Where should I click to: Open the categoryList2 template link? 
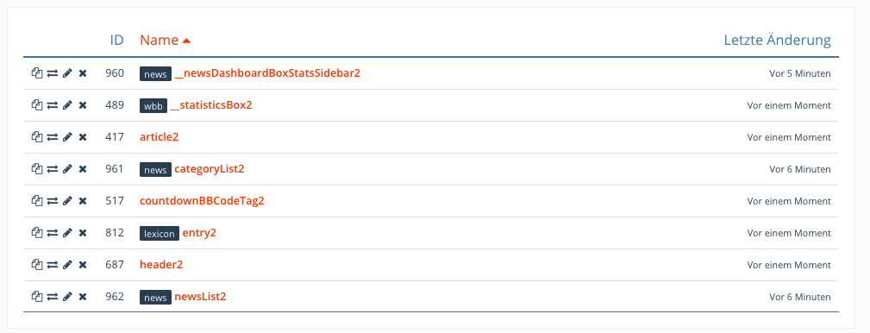(x=210, y=169)
